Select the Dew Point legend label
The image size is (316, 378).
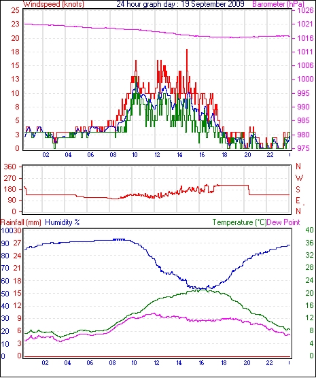tap(283, 222)
